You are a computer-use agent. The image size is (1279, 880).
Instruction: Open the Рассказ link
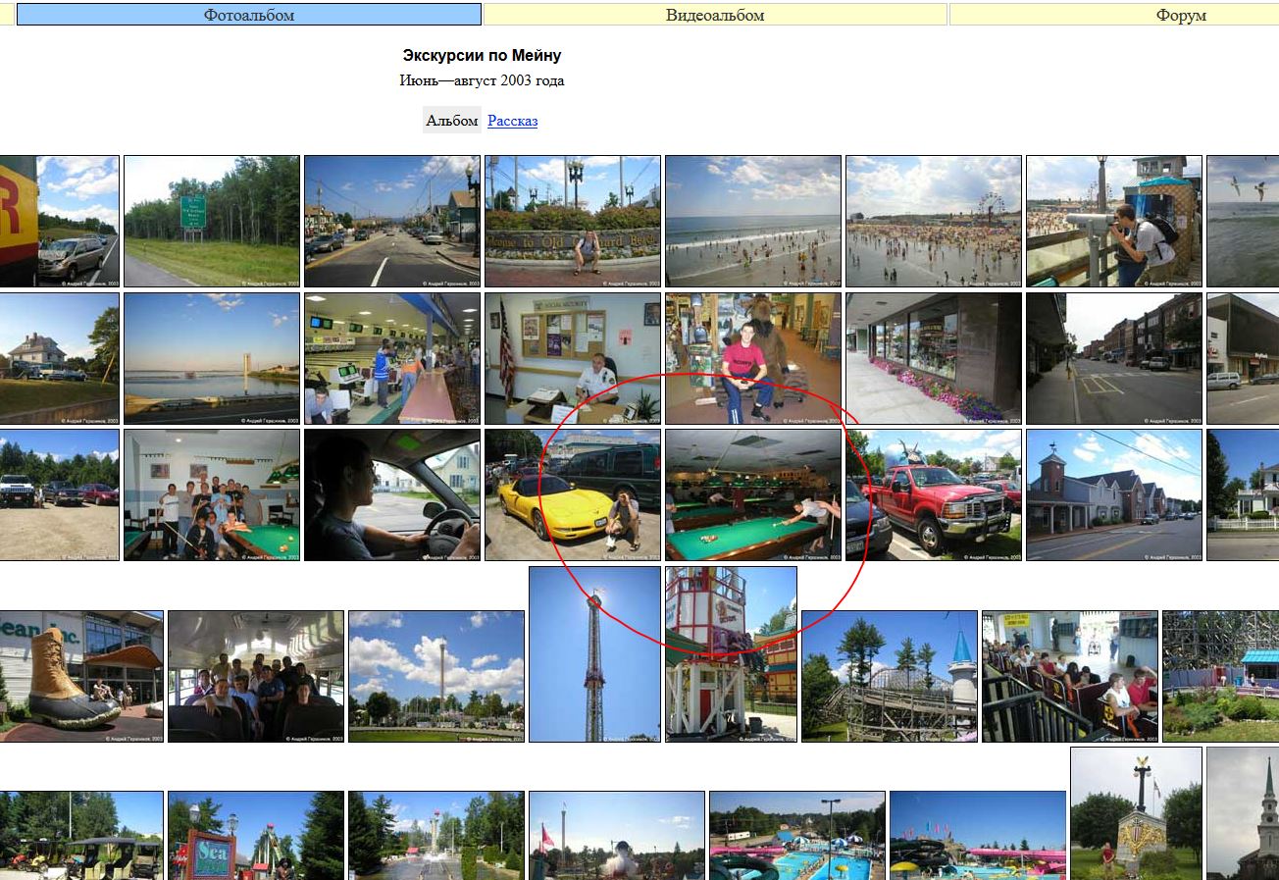coord(512,121)
